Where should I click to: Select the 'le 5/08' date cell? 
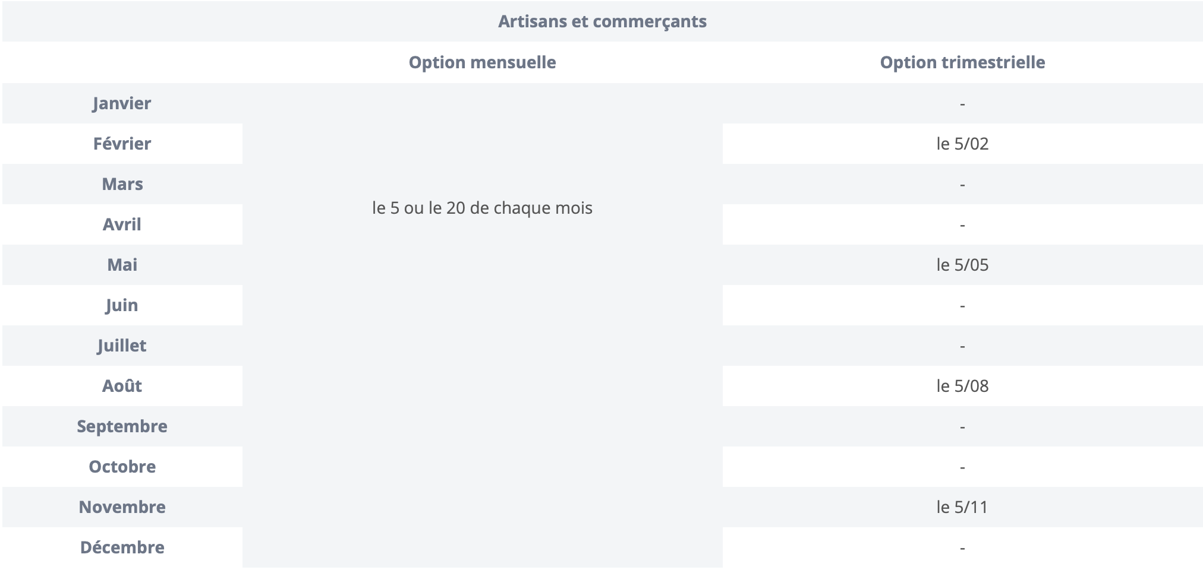(x=962, y=386)
